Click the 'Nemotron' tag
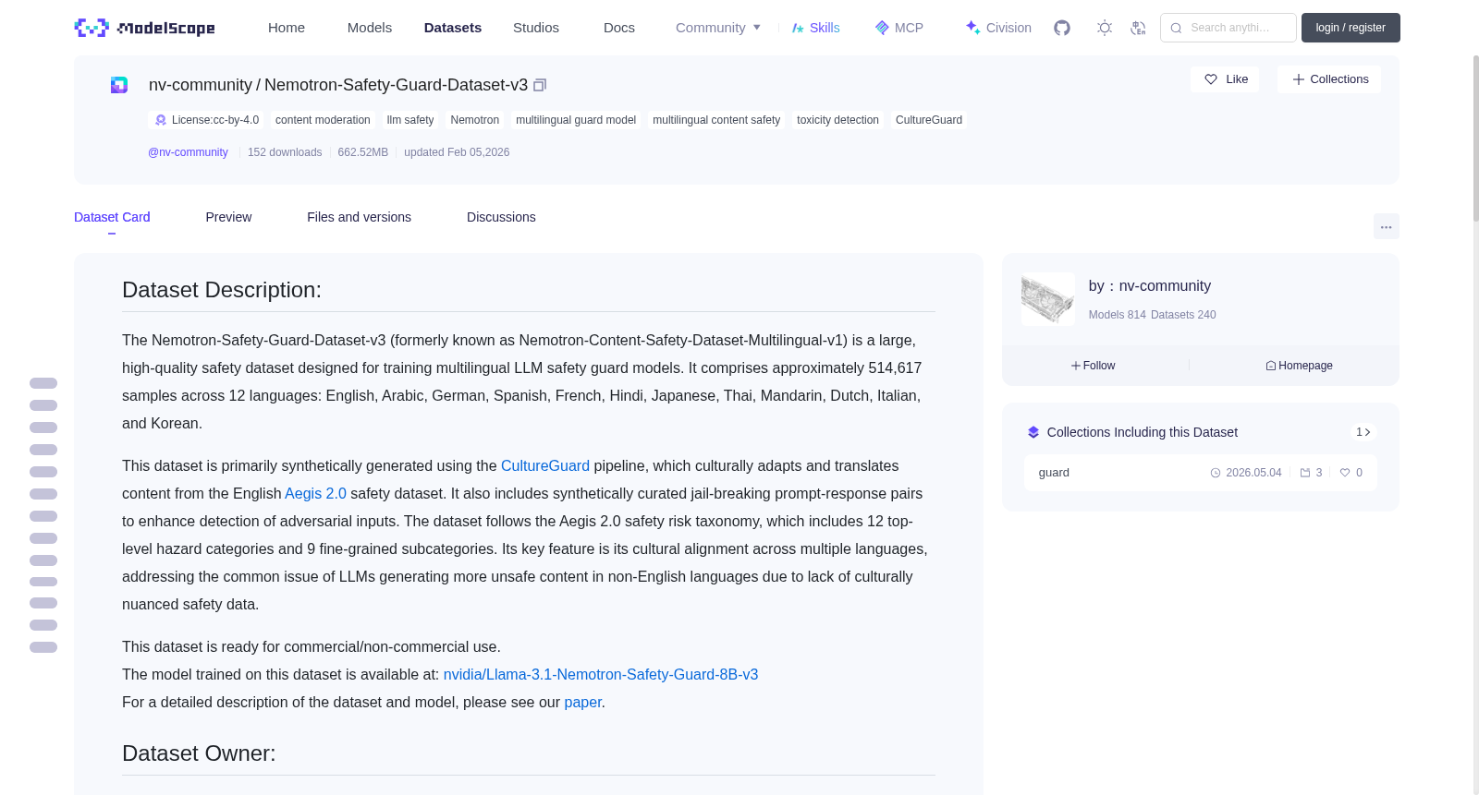Viewport: 1479px width, 795px height. (475, 120)
